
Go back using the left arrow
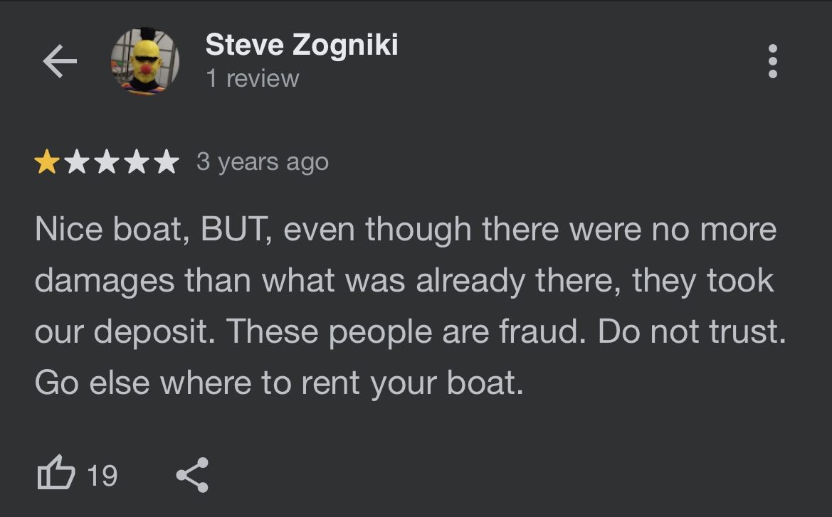(60, 61)
